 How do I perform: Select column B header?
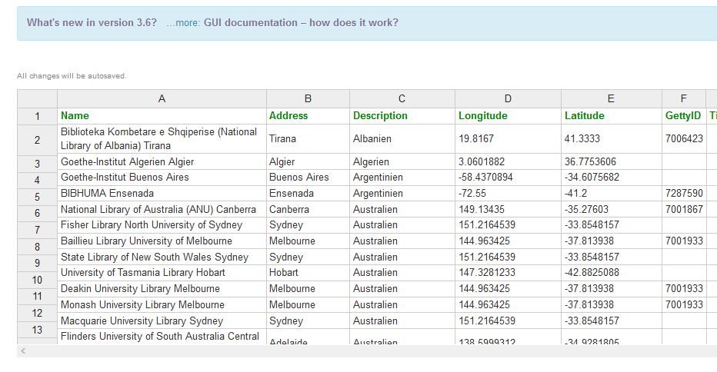(x=308, y=98)
